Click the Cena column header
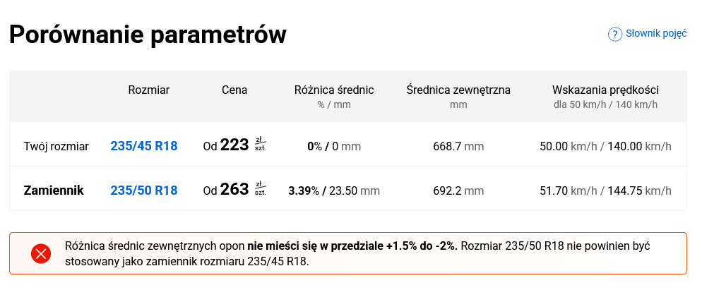Screen dimensions: 702x290 pos(234,90)
